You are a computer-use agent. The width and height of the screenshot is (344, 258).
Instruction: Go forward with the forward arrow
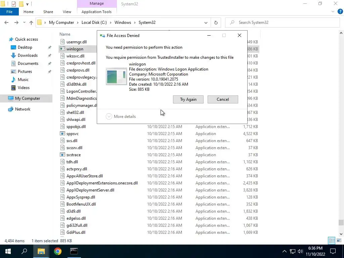[16, 23]
